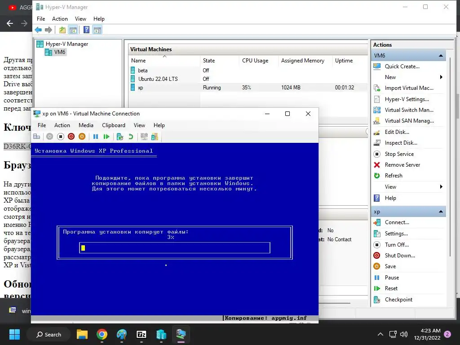Show hidden system tray icons chevron
The width and height of the screenshot is (460, 345).
coord(380,334)
